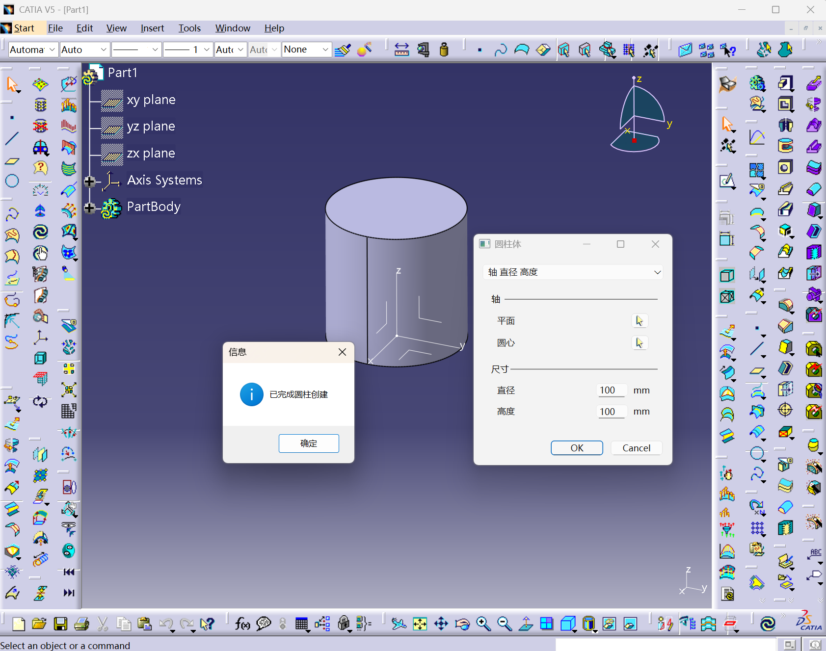
Task: Open the Insert menu
Action: pos(152,28)
